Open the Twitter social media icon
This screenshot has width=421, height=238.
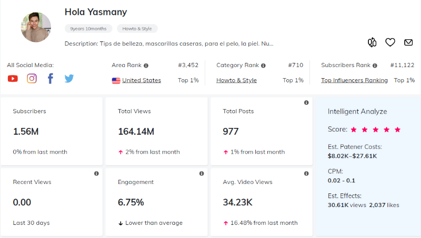pos(69,79)
